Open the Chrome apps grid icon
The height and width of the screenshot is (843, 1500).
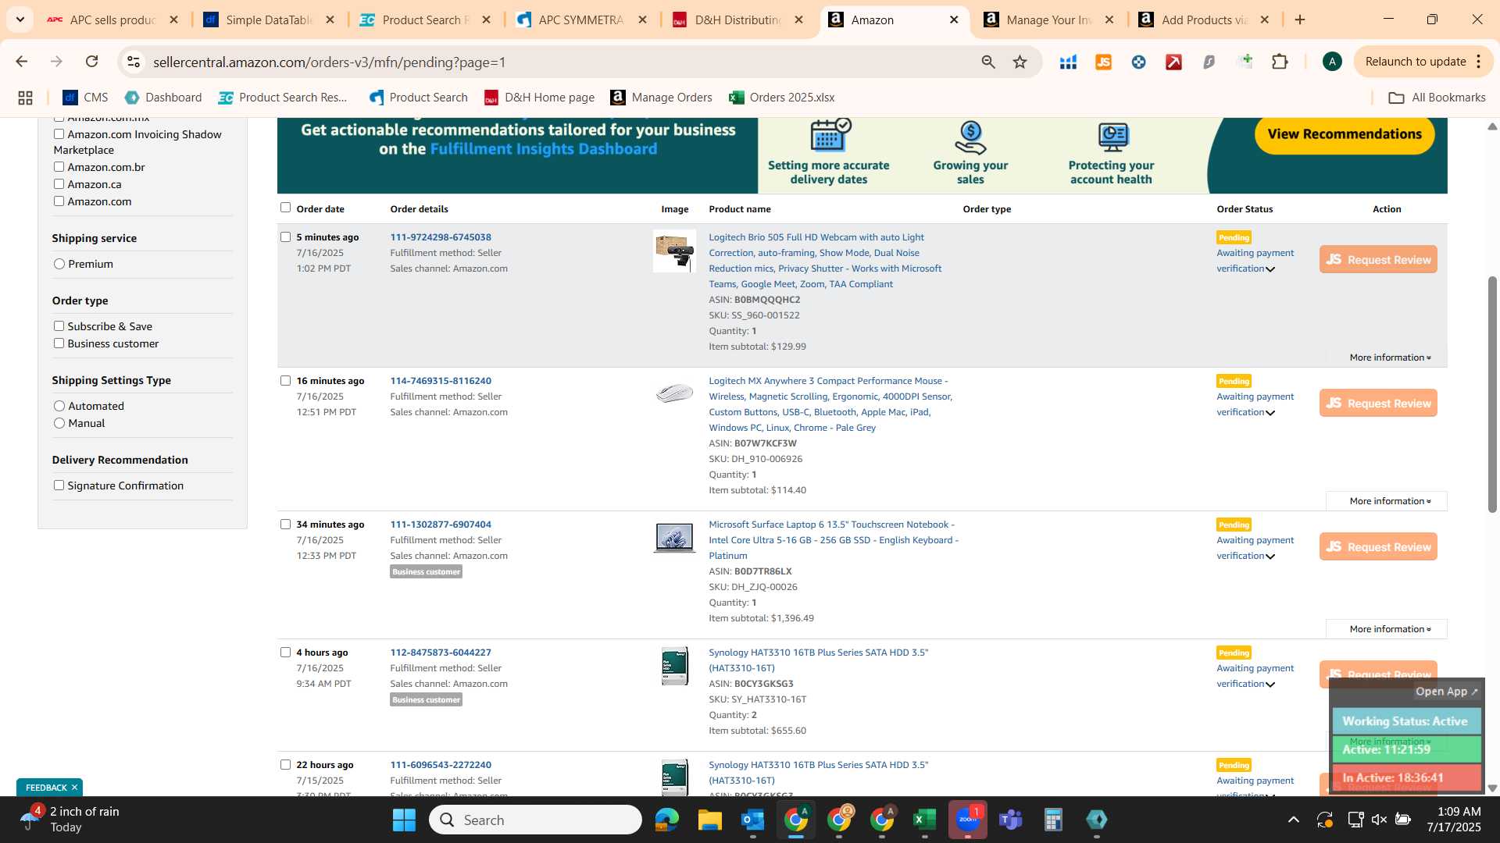click(x=25, y=98)
